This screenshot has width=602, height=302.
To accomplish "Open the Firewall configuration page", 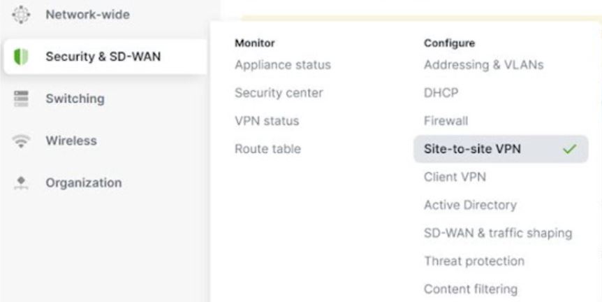I will (x=446, y=121).
